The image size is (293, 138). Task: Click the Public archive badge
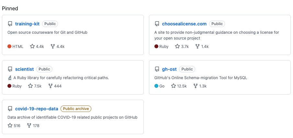click(x=76, y=109)
